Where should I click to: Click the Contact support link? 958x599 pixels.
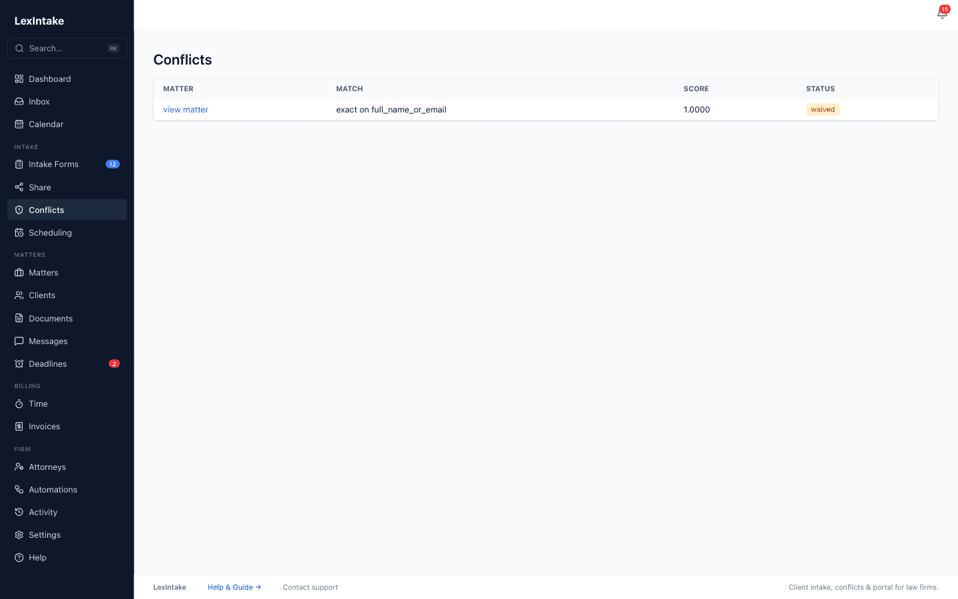(x=310, y=587)
